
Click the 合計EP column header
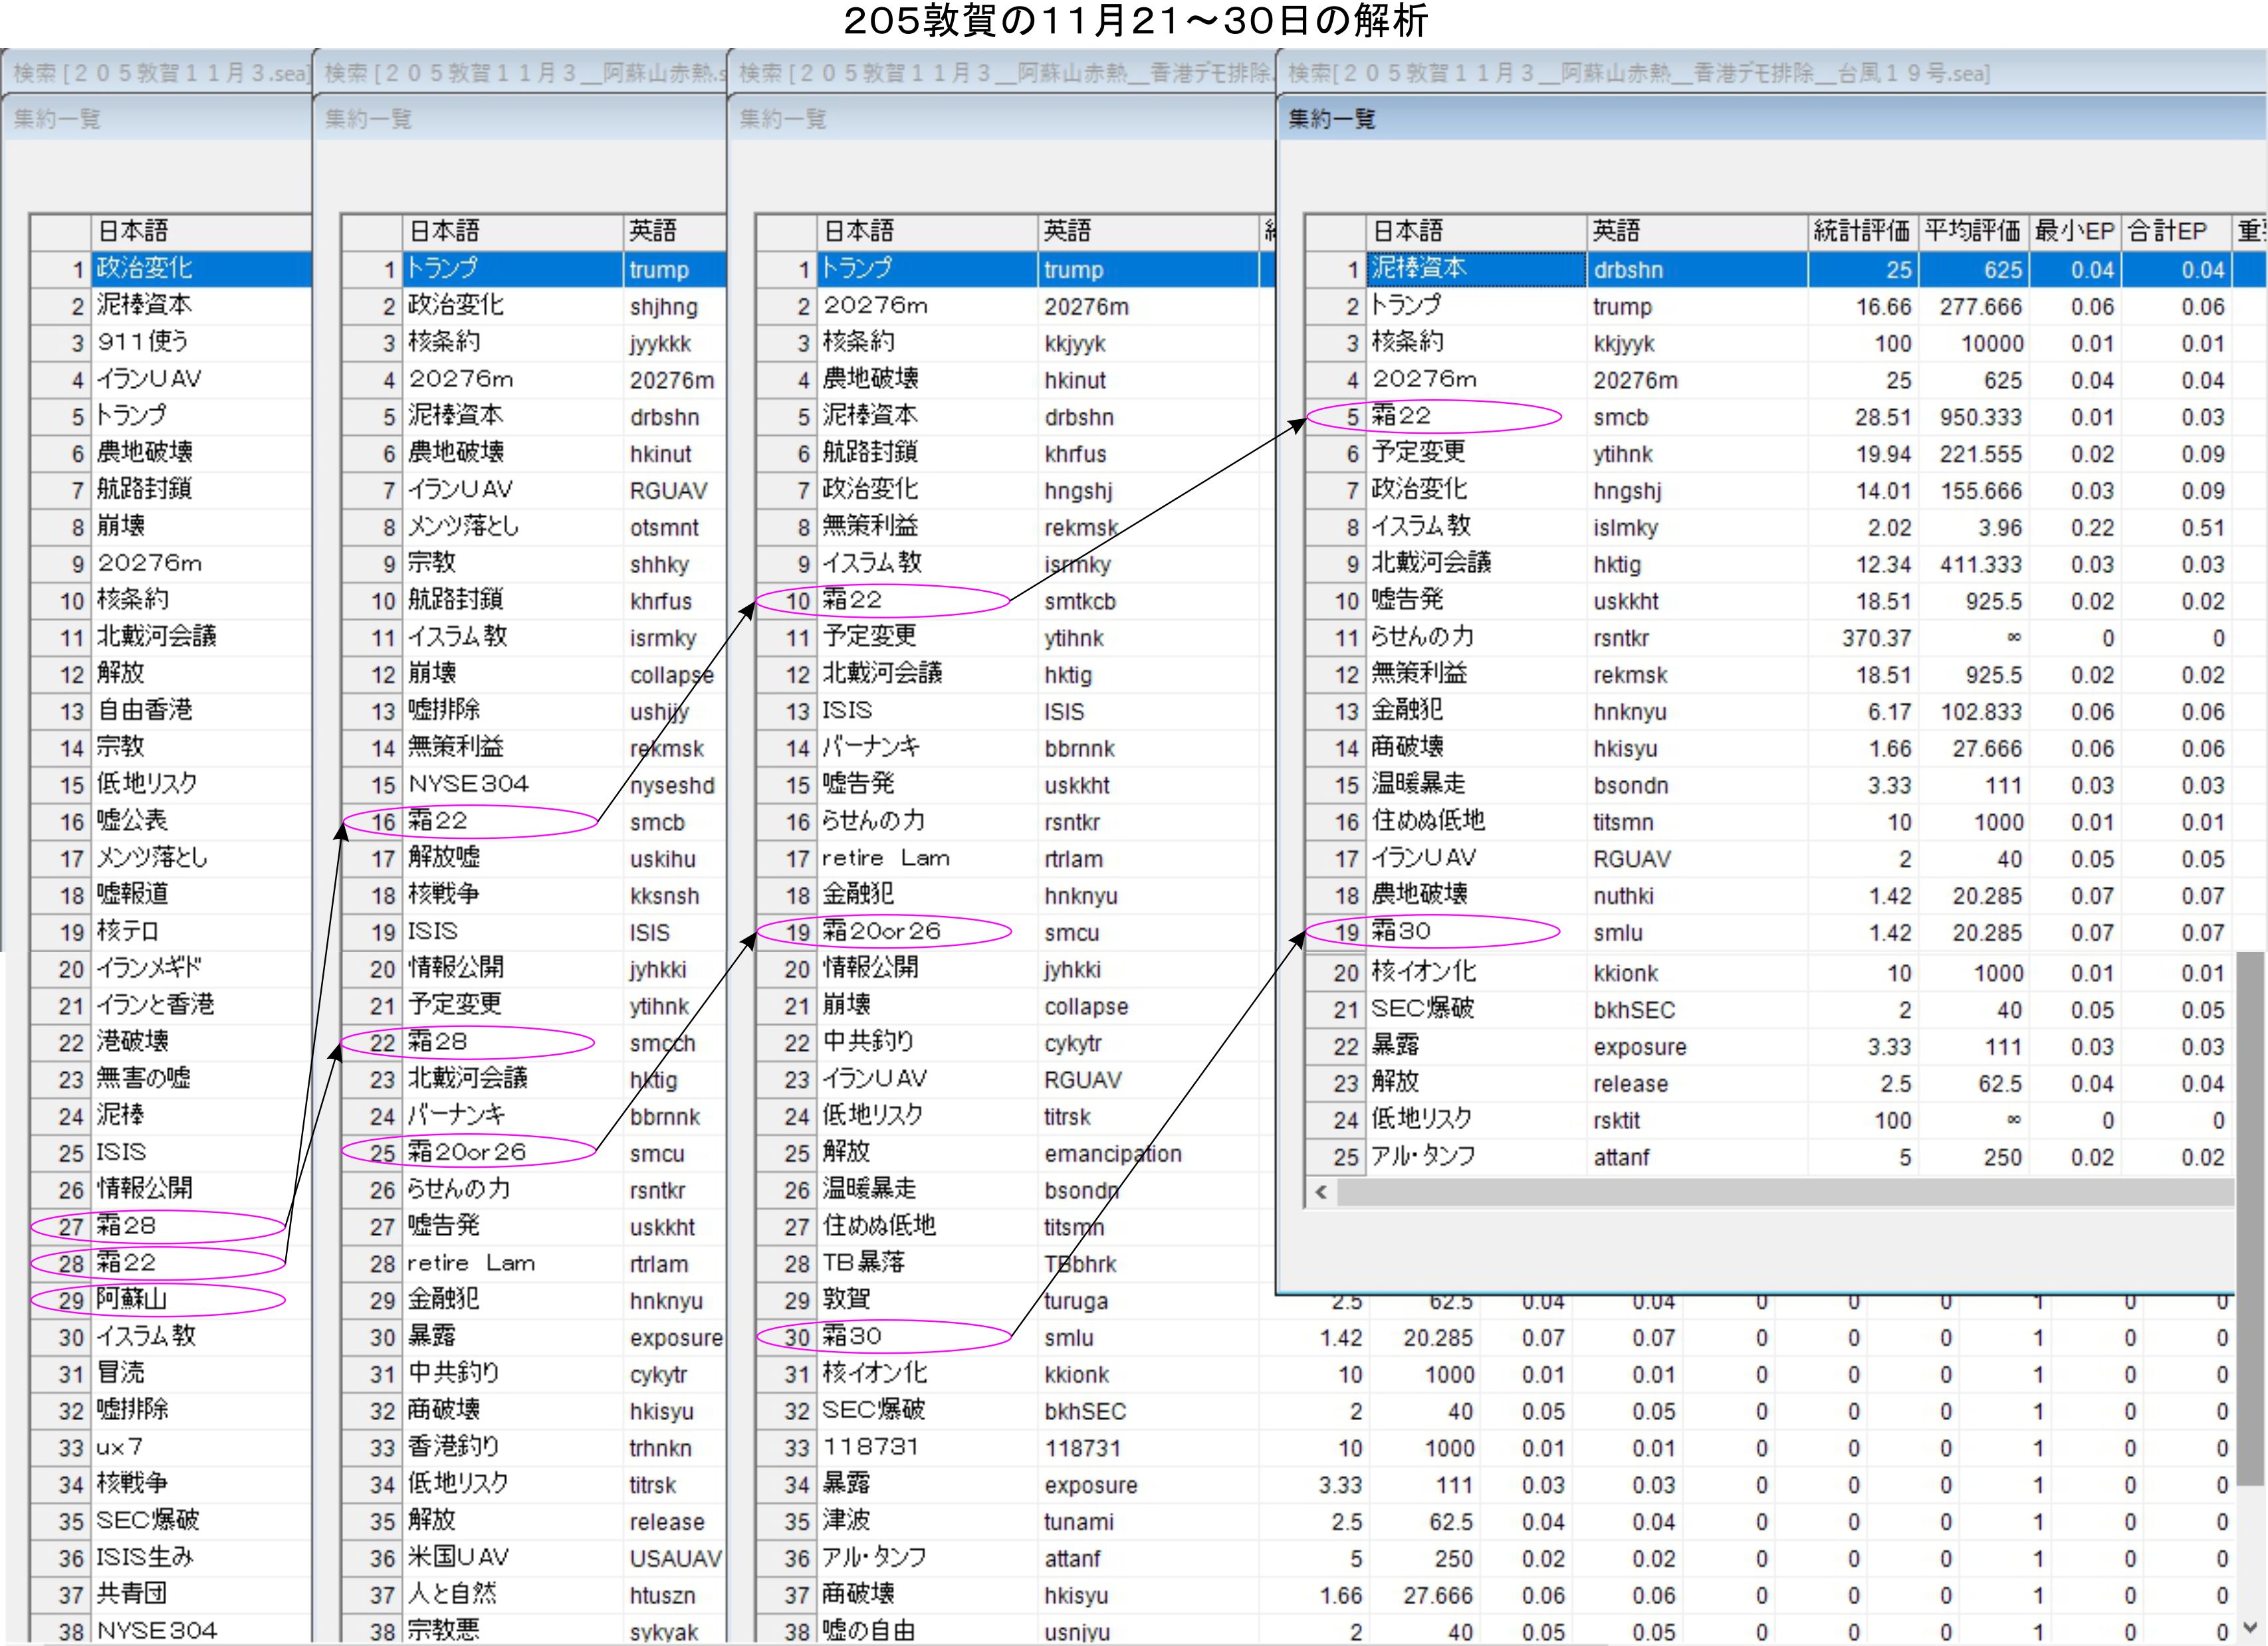tap(2176, 232)
